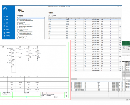This screenshot has width=130, height=105.
Task: Click the right arrow of preview horizontal scrollbar
Action: [x=120, y=79]
